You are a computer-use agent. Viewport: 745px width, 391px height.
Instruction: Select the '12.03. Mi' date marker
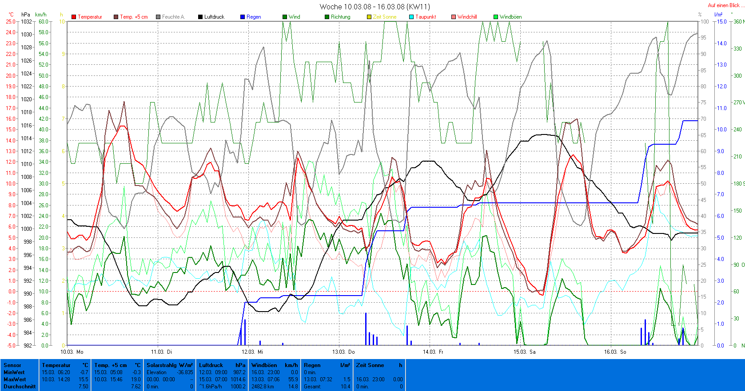[x=255, y=352]
